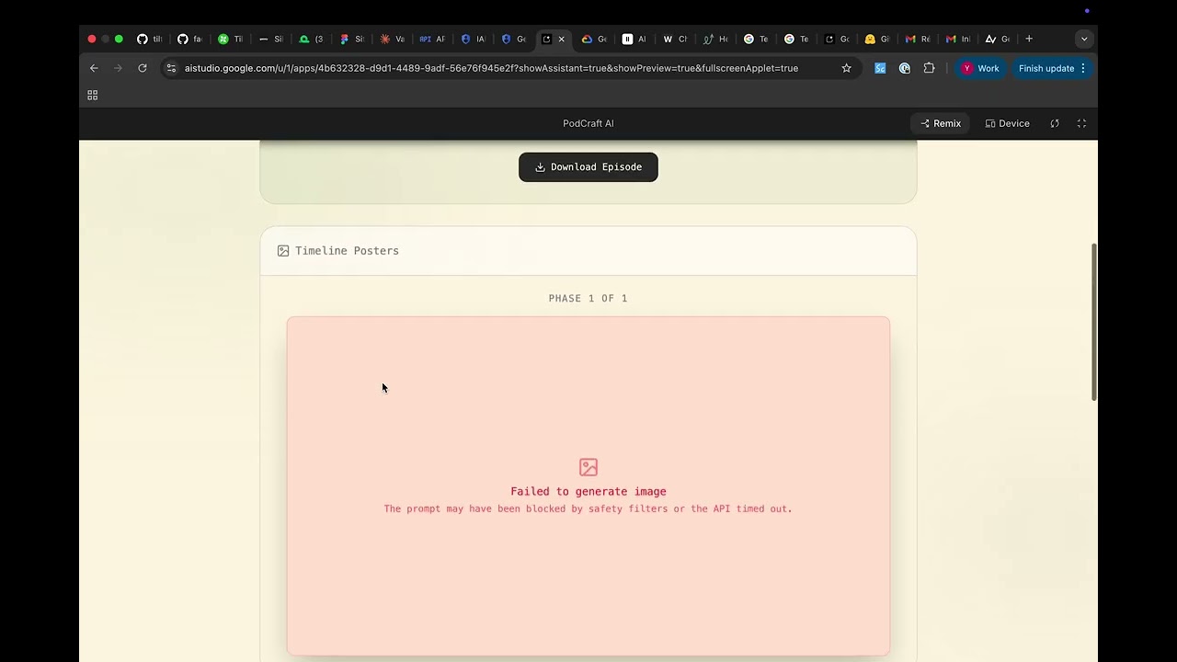
Task: Switch to the Gmail 'Re' tab
Action: pos(918,39)
